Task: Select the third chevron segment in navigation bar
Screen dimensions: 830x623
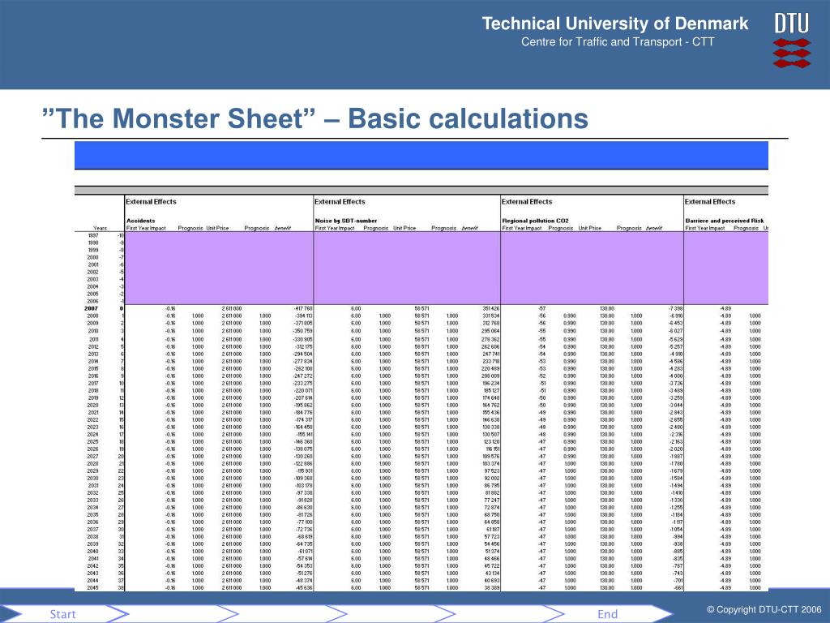Action: pyautogui.click(x=283, y=614)
